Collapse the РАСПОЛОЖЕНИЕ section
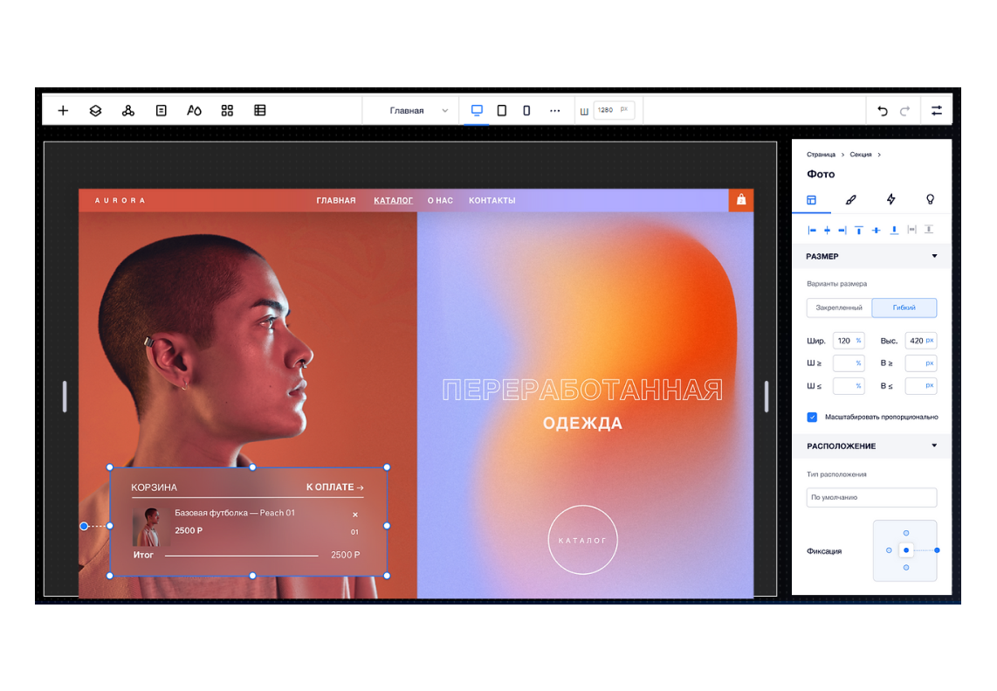997x691 pixels. click(935, 446)
